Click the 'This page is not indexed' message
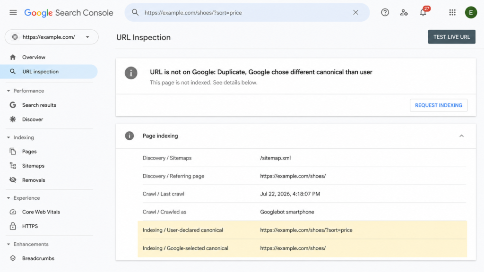Screen dimensions: 484x272 pyautogui.click(x=203, y=83)
